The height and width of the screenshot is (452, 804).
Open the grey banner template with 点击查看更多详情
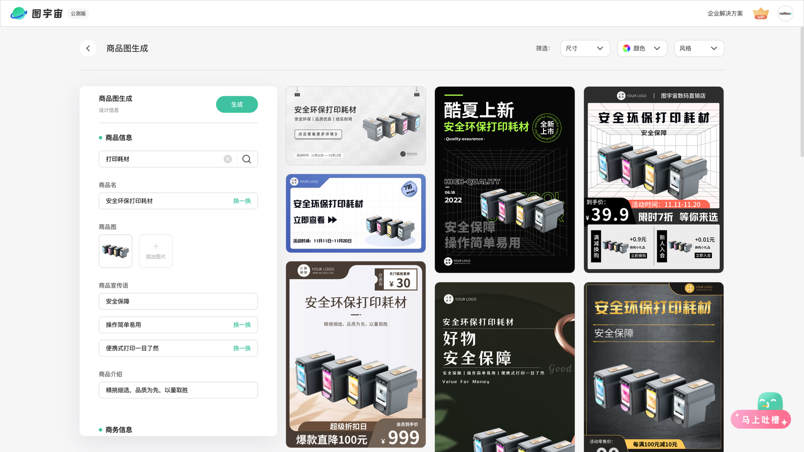(356, 126)
